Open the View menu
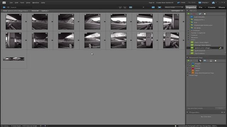 (x=28, y=2)
